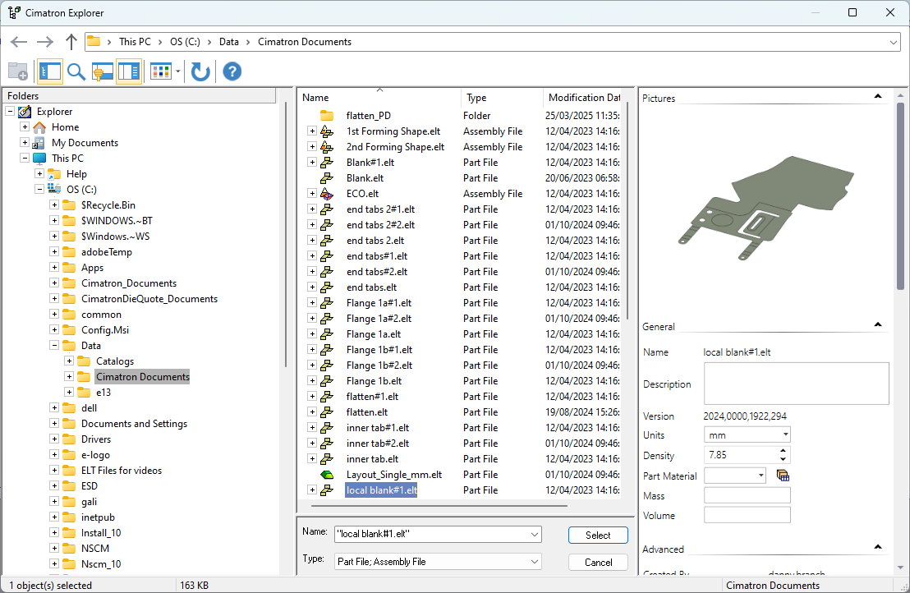Toggle the folder tree pane icon

(50, 72)
